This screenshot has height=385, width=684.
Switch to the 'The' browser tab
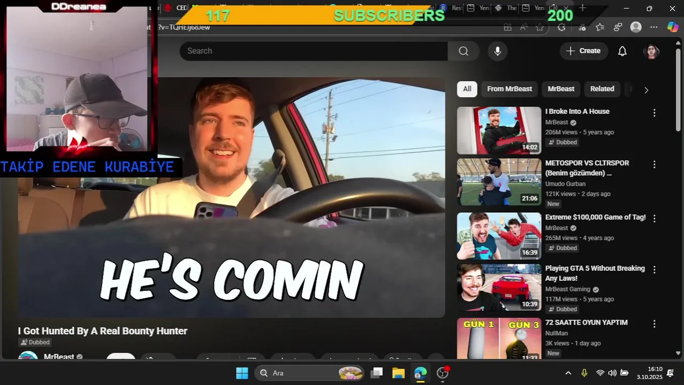click(506, 8)
